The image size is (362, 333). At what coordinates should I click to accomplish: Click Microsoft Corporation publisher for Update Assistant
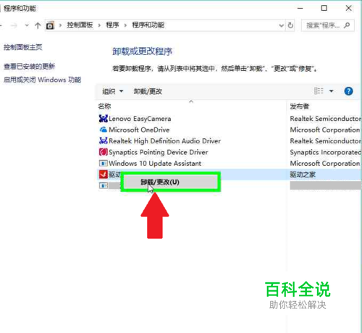pyautogui.click(x=325, y=164)
